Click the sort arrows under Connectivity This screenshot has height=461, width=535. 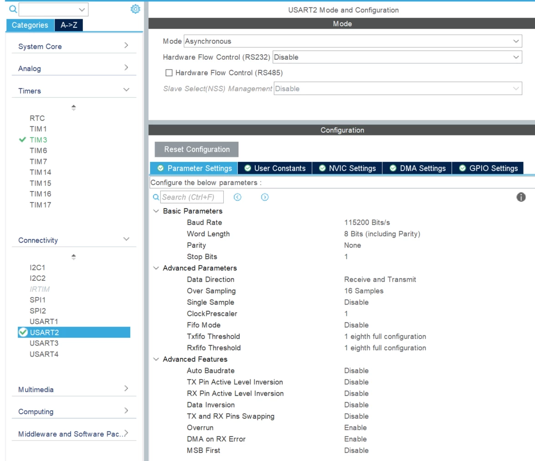(73, 257)
